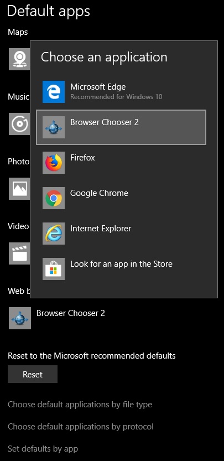The width and height of the screenshot is (224, 461).
Task: Open the Maps default app icon
Action: pos(19,59)
